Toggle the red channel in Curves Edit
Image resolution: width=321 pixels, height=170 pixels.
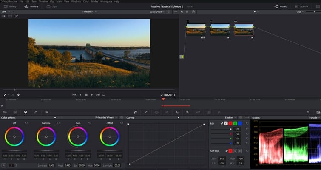click(x=230, y=123)
